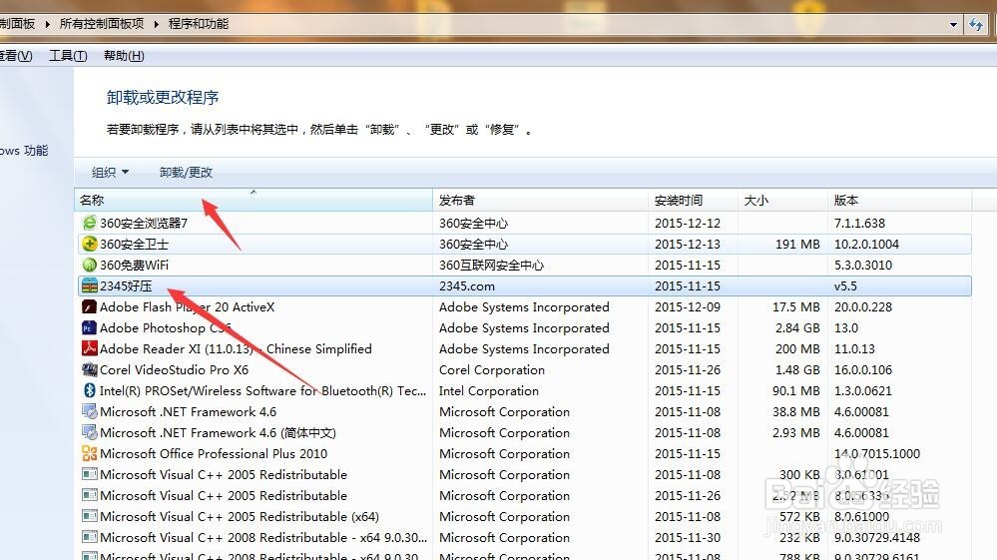Open the 查看(V) menu

16,56
